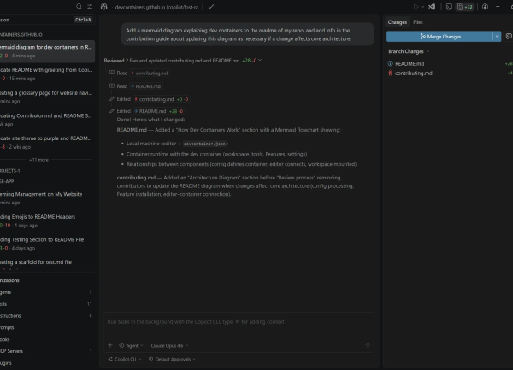Click the plus add context icon
The height and width of the screenshot is (370, 513).
110,345
